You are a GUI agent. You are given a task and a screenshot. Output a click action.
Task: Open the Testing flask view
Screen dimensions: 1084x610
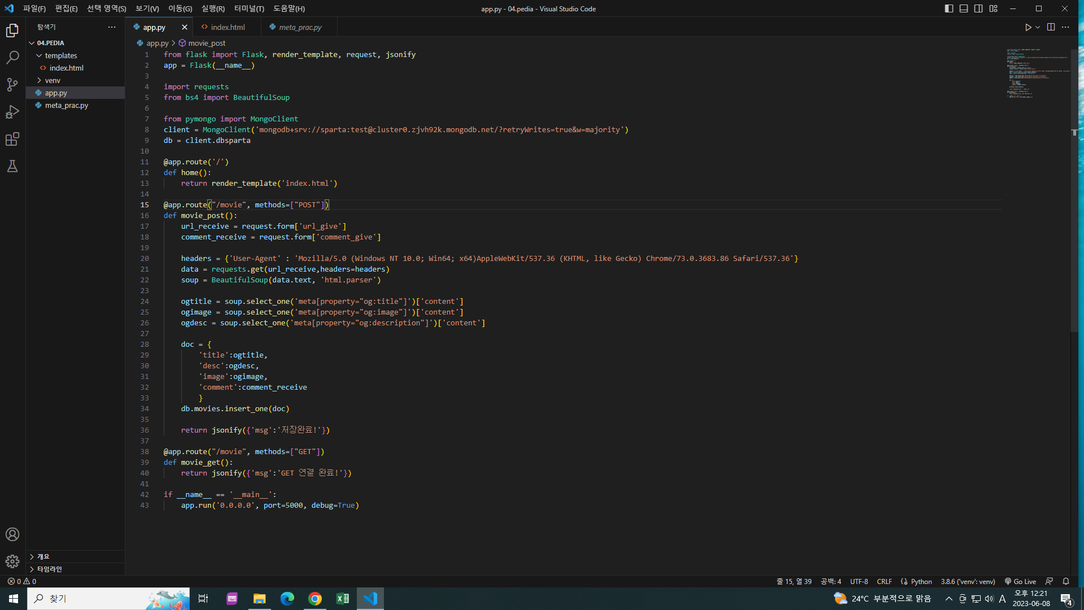[12, 166]
